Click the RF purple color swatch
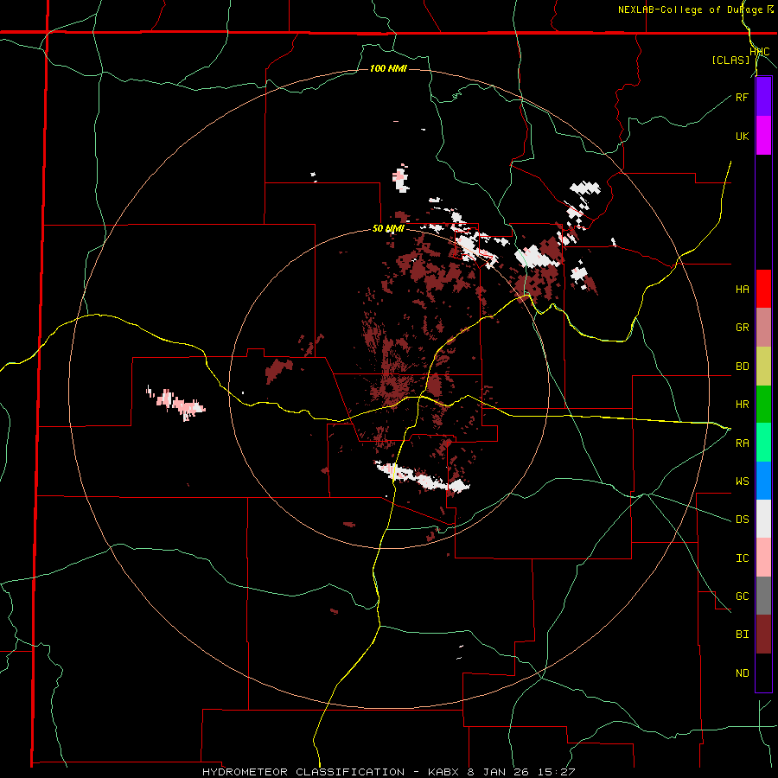The image size is (778, 778). [x=763, y=97]
